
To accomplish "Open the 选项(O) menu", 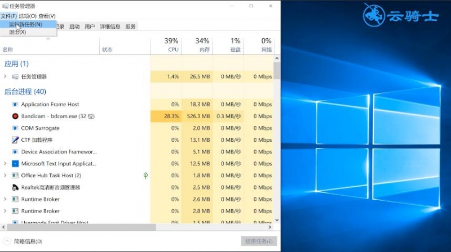I will point(28,16).
